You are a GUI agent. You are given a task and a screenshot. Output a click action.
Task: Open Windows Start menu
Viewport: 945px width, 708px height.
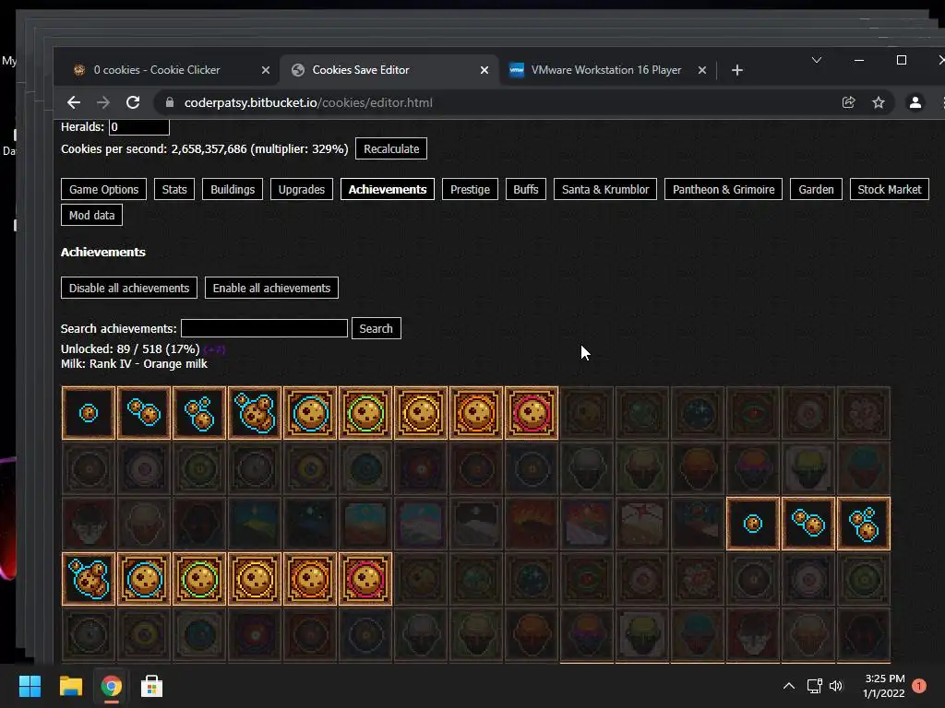30,686
